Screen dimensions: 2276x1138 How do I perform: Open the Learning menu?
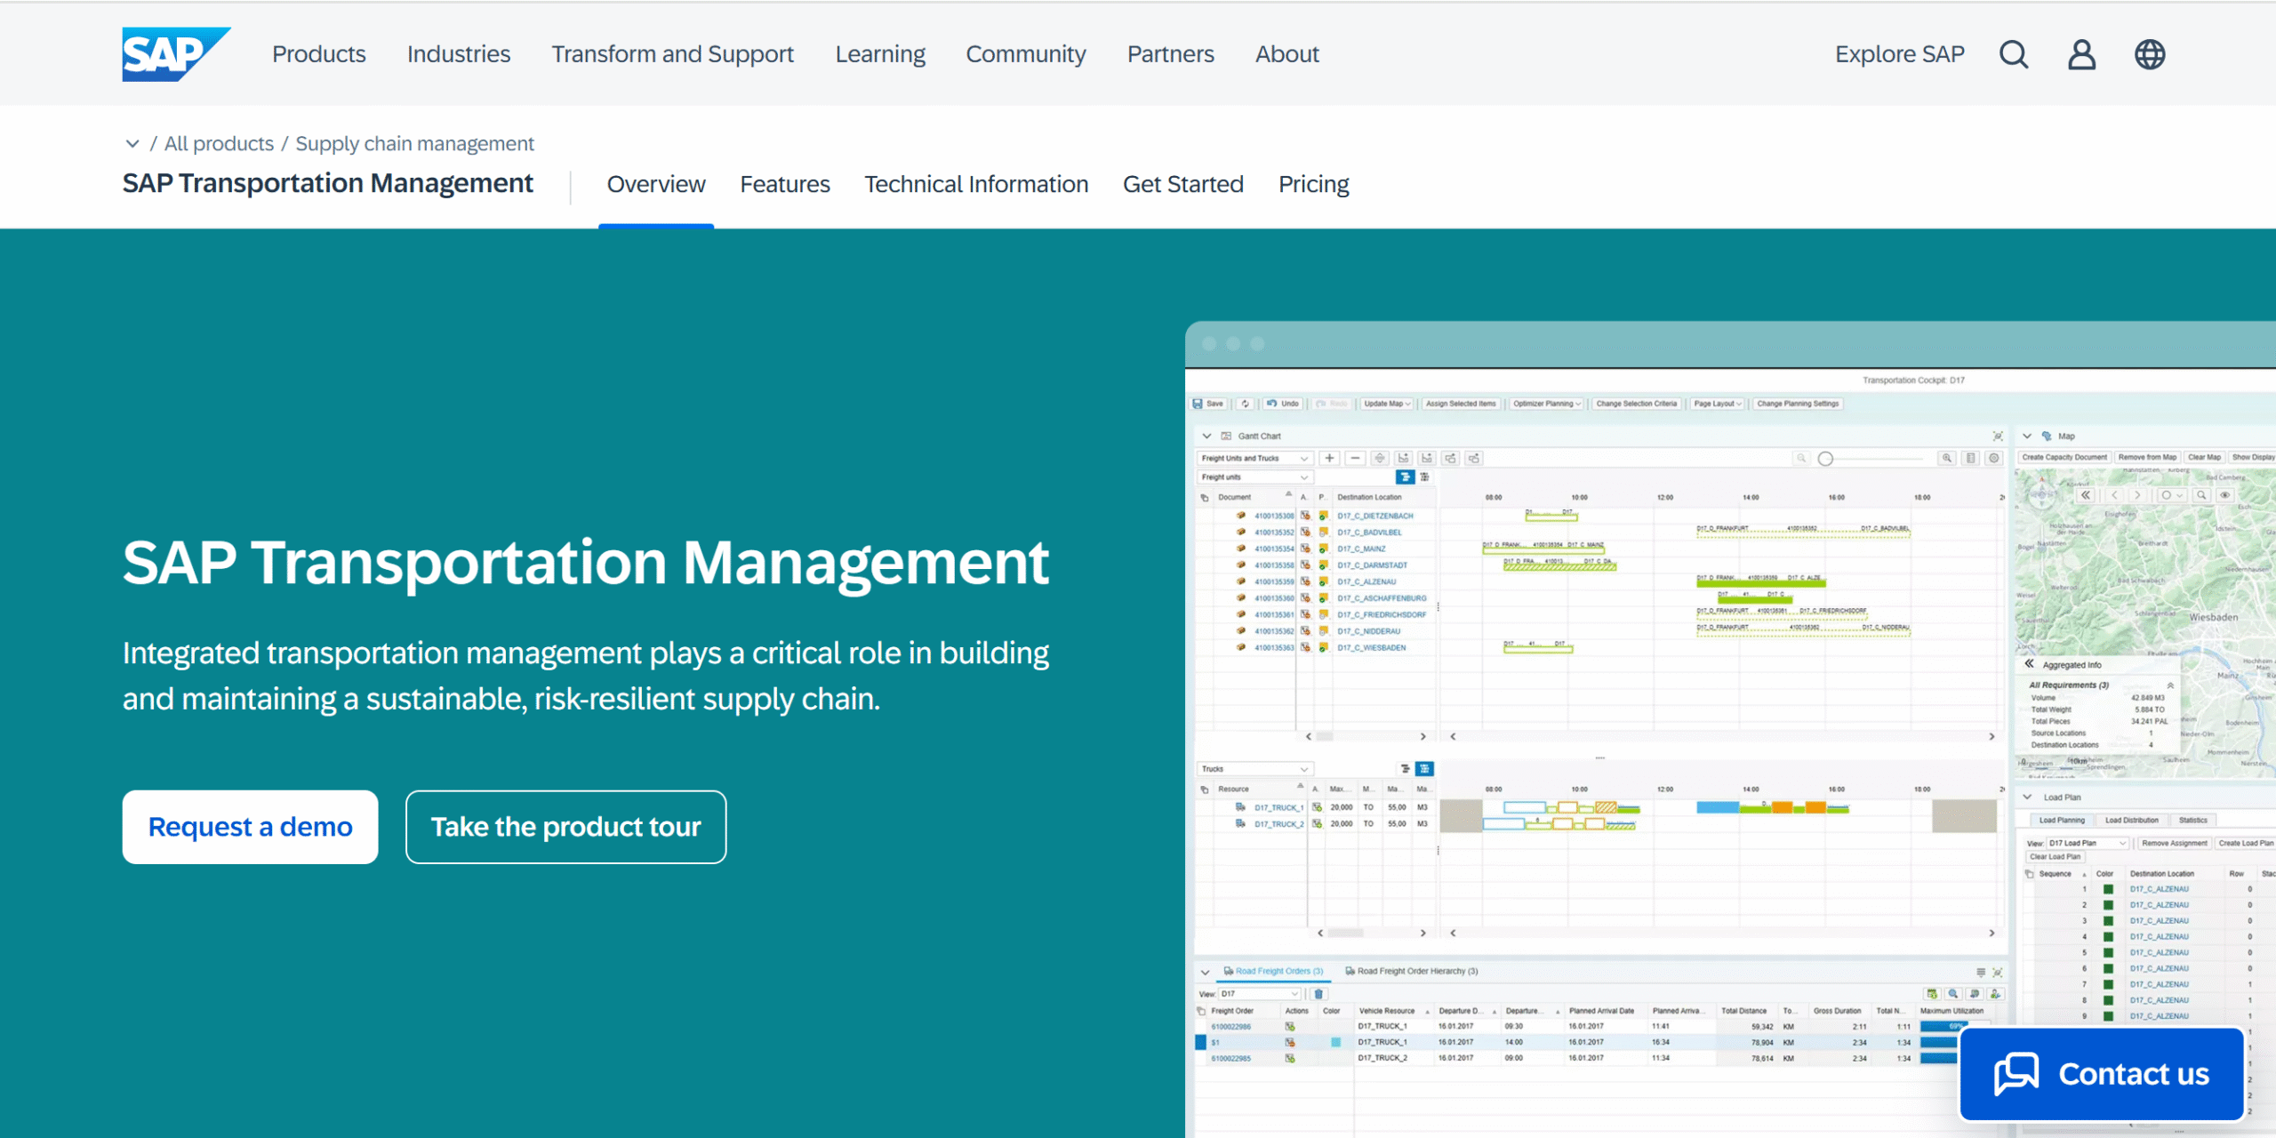click(x=880, y=54)
